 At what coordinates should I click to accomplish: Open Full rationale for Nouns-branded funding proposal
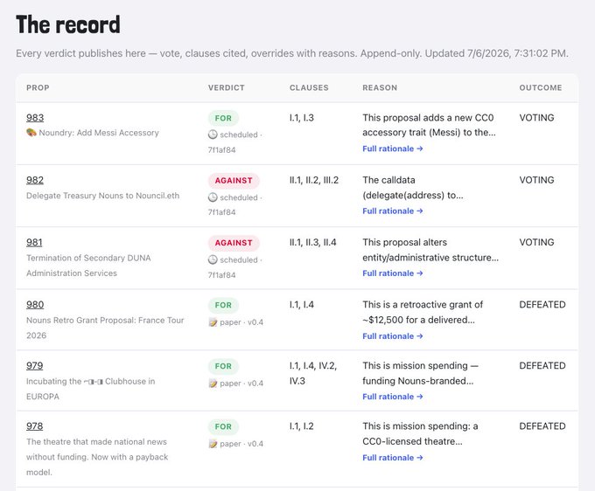(392, 397)
